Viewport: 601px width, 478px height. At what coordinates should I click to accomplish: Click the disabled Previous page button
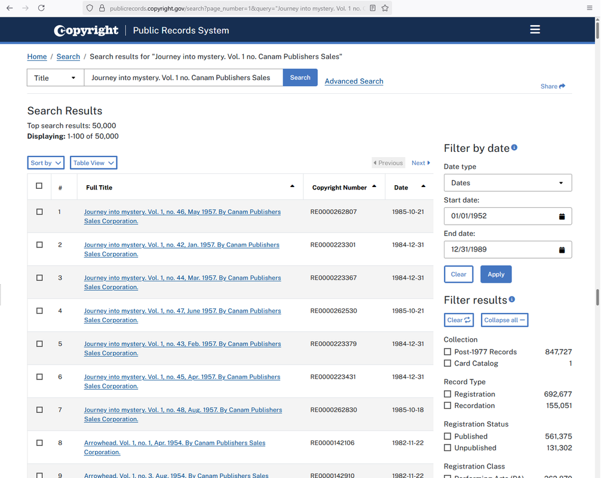coord(388,163)
